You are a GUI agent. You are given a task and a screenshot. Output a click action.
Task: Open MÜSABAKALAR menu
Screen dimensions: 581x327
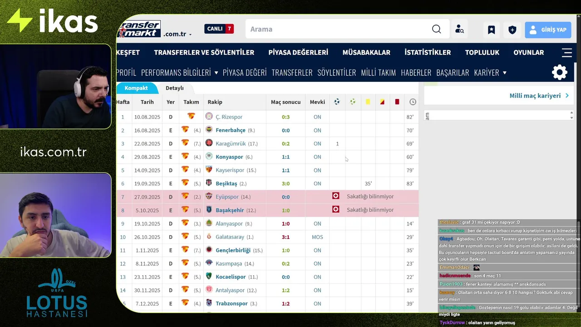pos(366,52)
